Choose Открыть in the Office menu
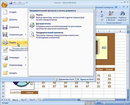130x105 pixels. (15, 19)
